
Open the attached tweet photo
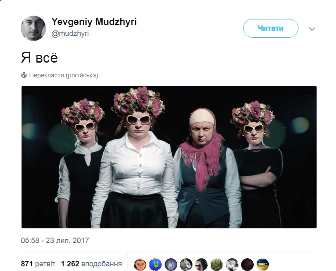(x=169, y=157)
